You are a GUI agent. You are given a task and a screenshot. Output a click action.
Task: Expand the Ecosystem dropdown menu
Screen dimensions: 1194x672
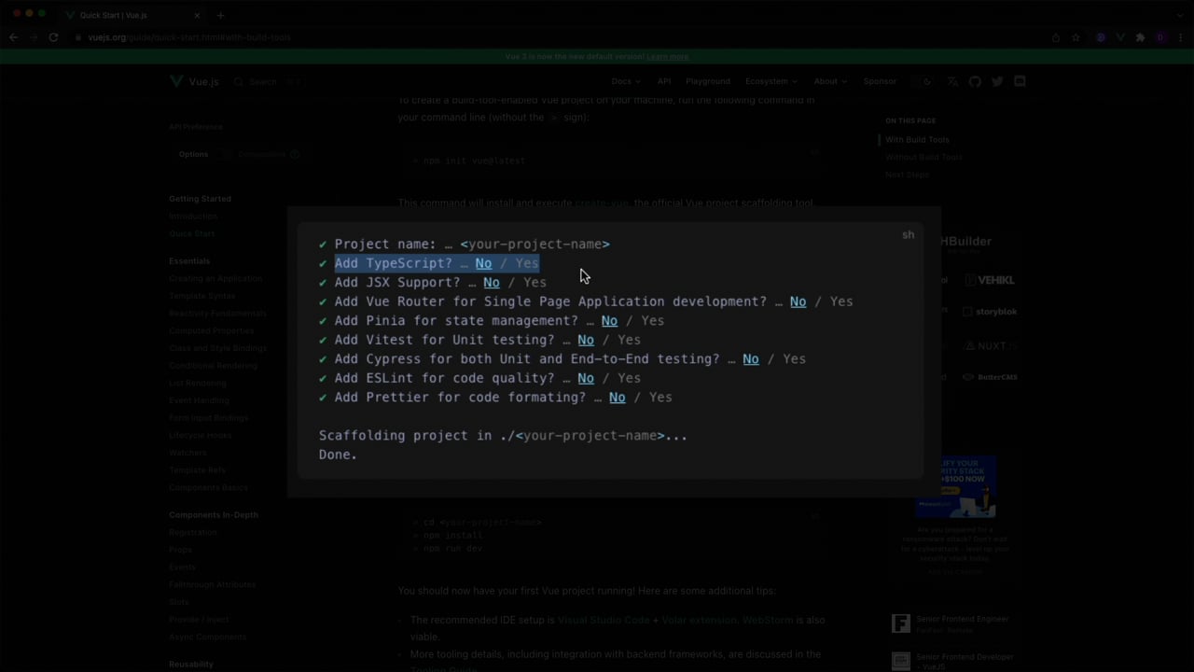771,81
